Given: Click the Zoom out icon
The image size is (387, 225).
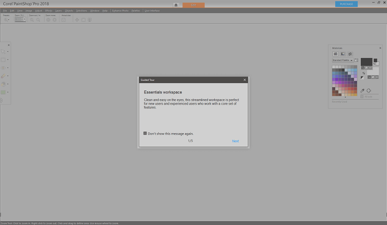Looking at the screenshot, I should pyautogui.click(x=32, y=20).
